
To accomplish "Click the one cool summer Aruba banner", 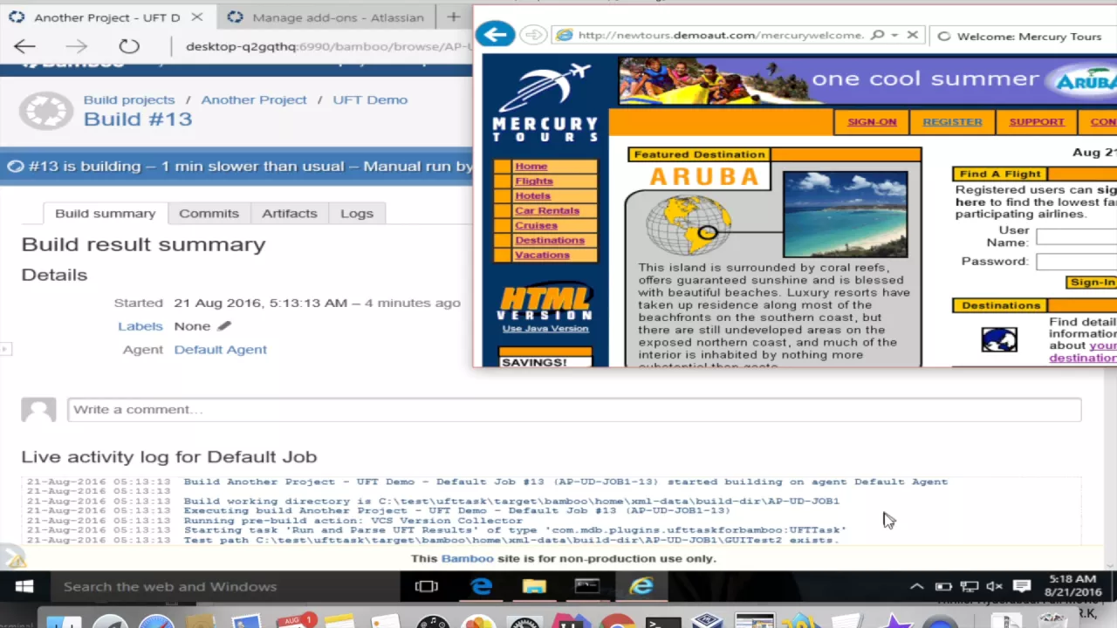I will pos(867,80).
